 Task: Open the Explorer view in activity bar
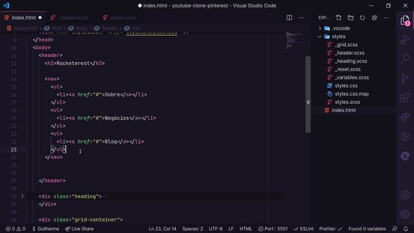[405, 21]
